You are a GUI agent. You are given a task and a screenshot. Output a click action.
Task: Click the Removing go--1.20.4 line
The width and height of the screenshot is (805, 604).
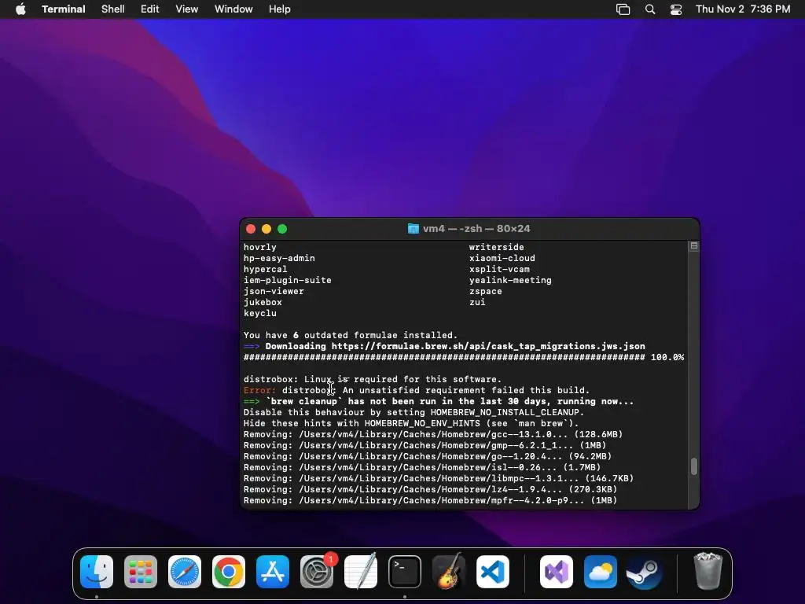pyautogui.click(x=428, y=457)
